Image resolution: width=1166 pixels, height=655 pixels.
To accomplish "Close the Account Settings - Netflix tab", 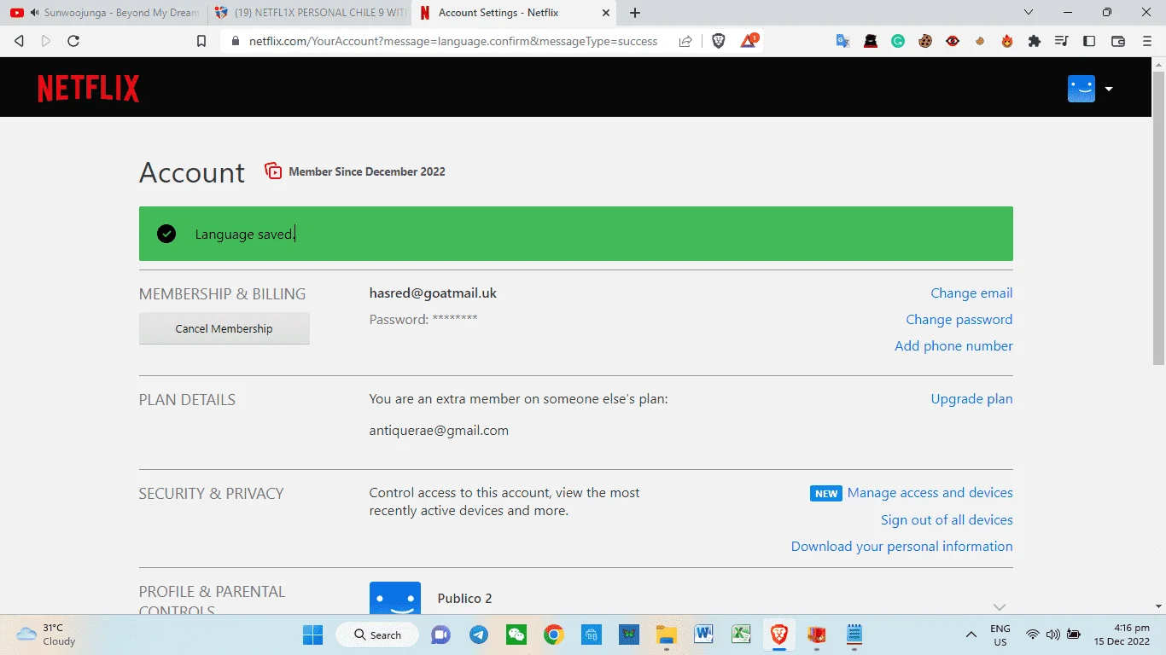I will (x=606, y=13).
